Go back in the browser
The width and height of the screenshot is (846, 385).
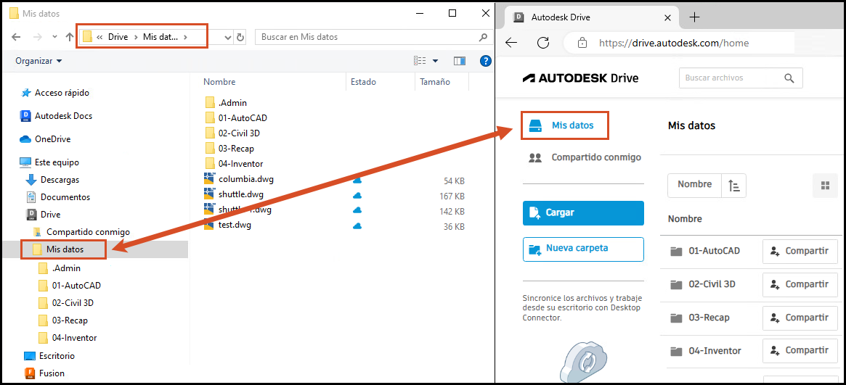[x=511, y=43]
